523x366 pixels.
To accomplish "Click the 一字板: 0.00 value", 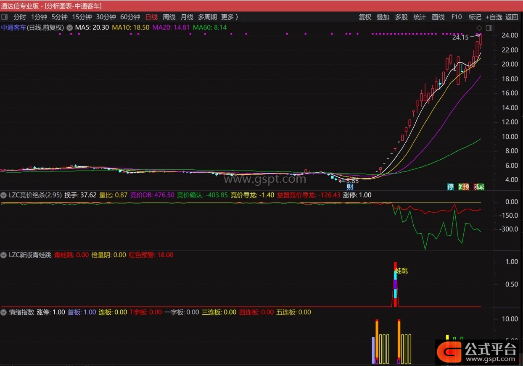I will pyautogui.click(x=182, y=313).
